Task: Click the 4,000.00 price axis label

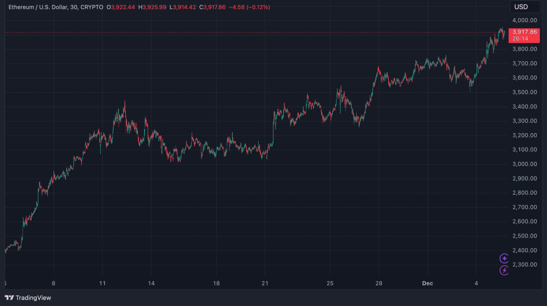Action: pos(524,20)
